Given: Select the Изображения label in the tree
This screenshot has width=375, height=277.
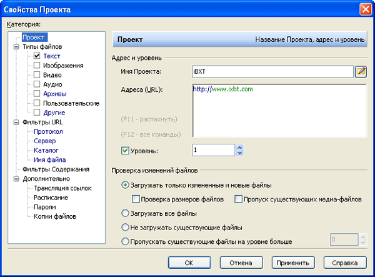Looking at the screenshot, I should (x=63, y=66).
